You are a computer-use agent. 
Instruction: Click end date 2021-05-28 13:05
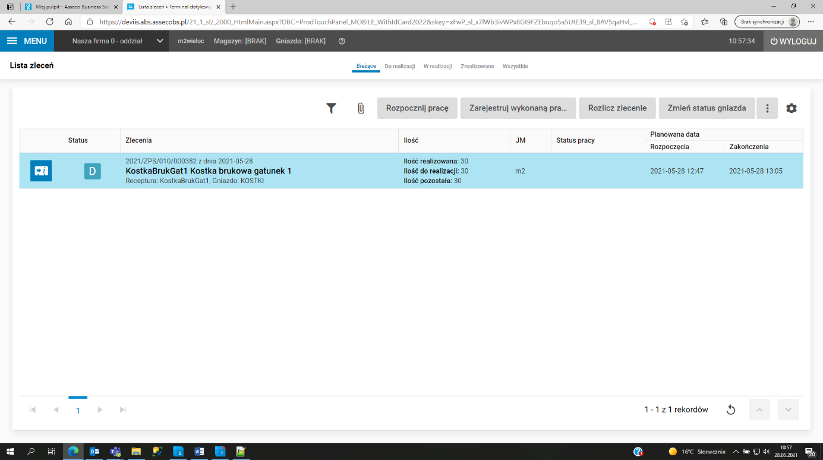coord(756,171)
